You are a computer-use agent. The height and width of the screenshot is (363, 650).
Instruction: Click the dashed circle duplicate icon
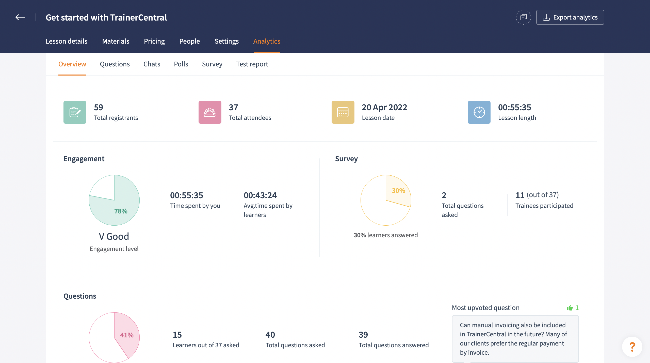pyautogui.click(x=523, y=17)
